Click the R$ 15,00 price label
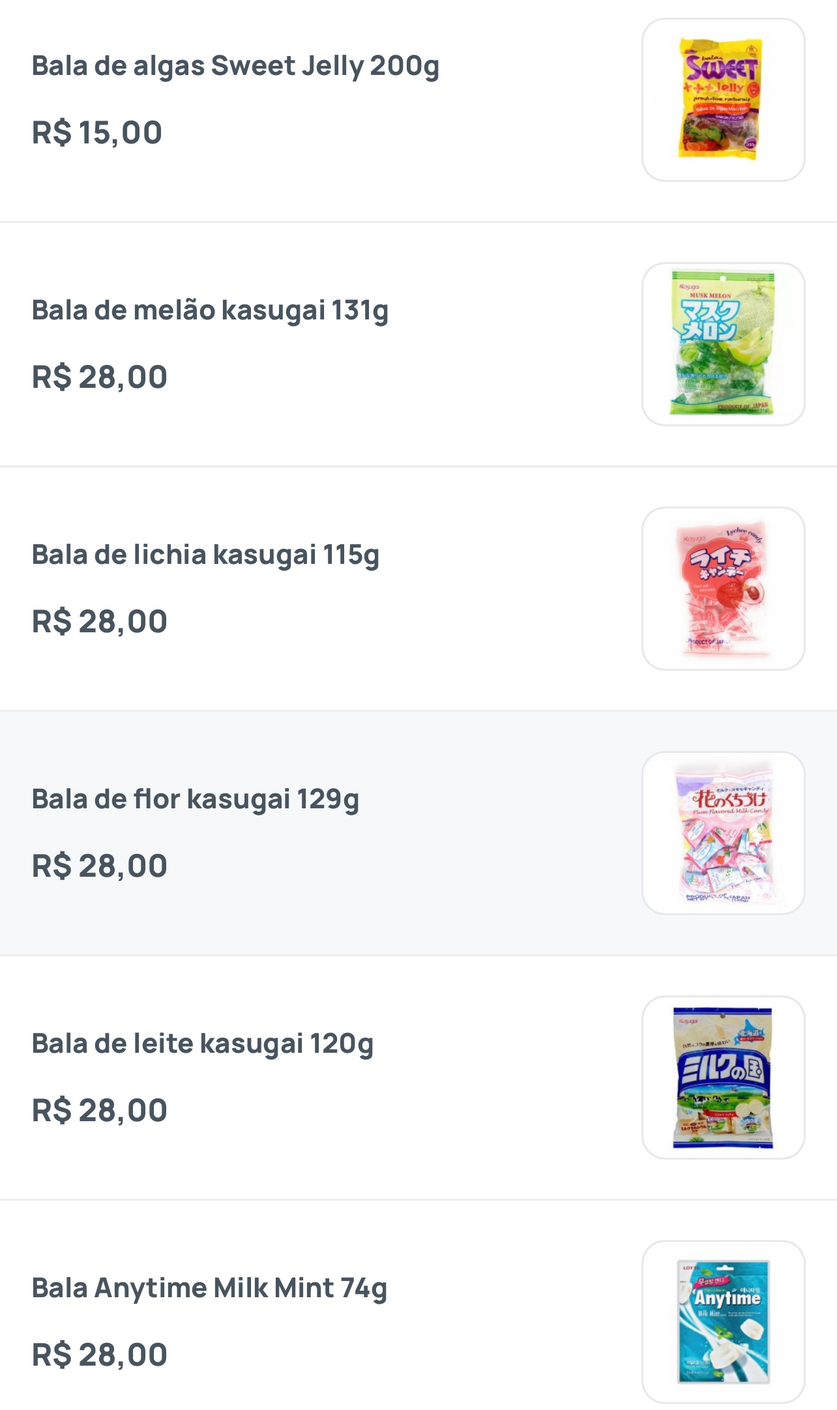 97,133
